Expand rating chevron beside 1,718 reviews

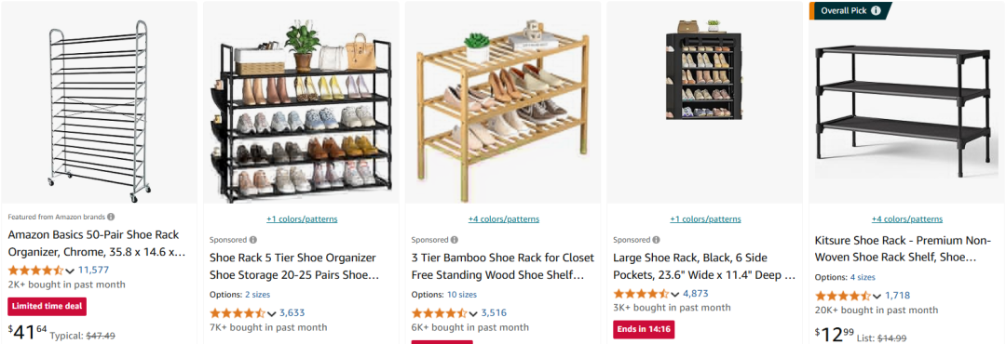coord(877,296)
